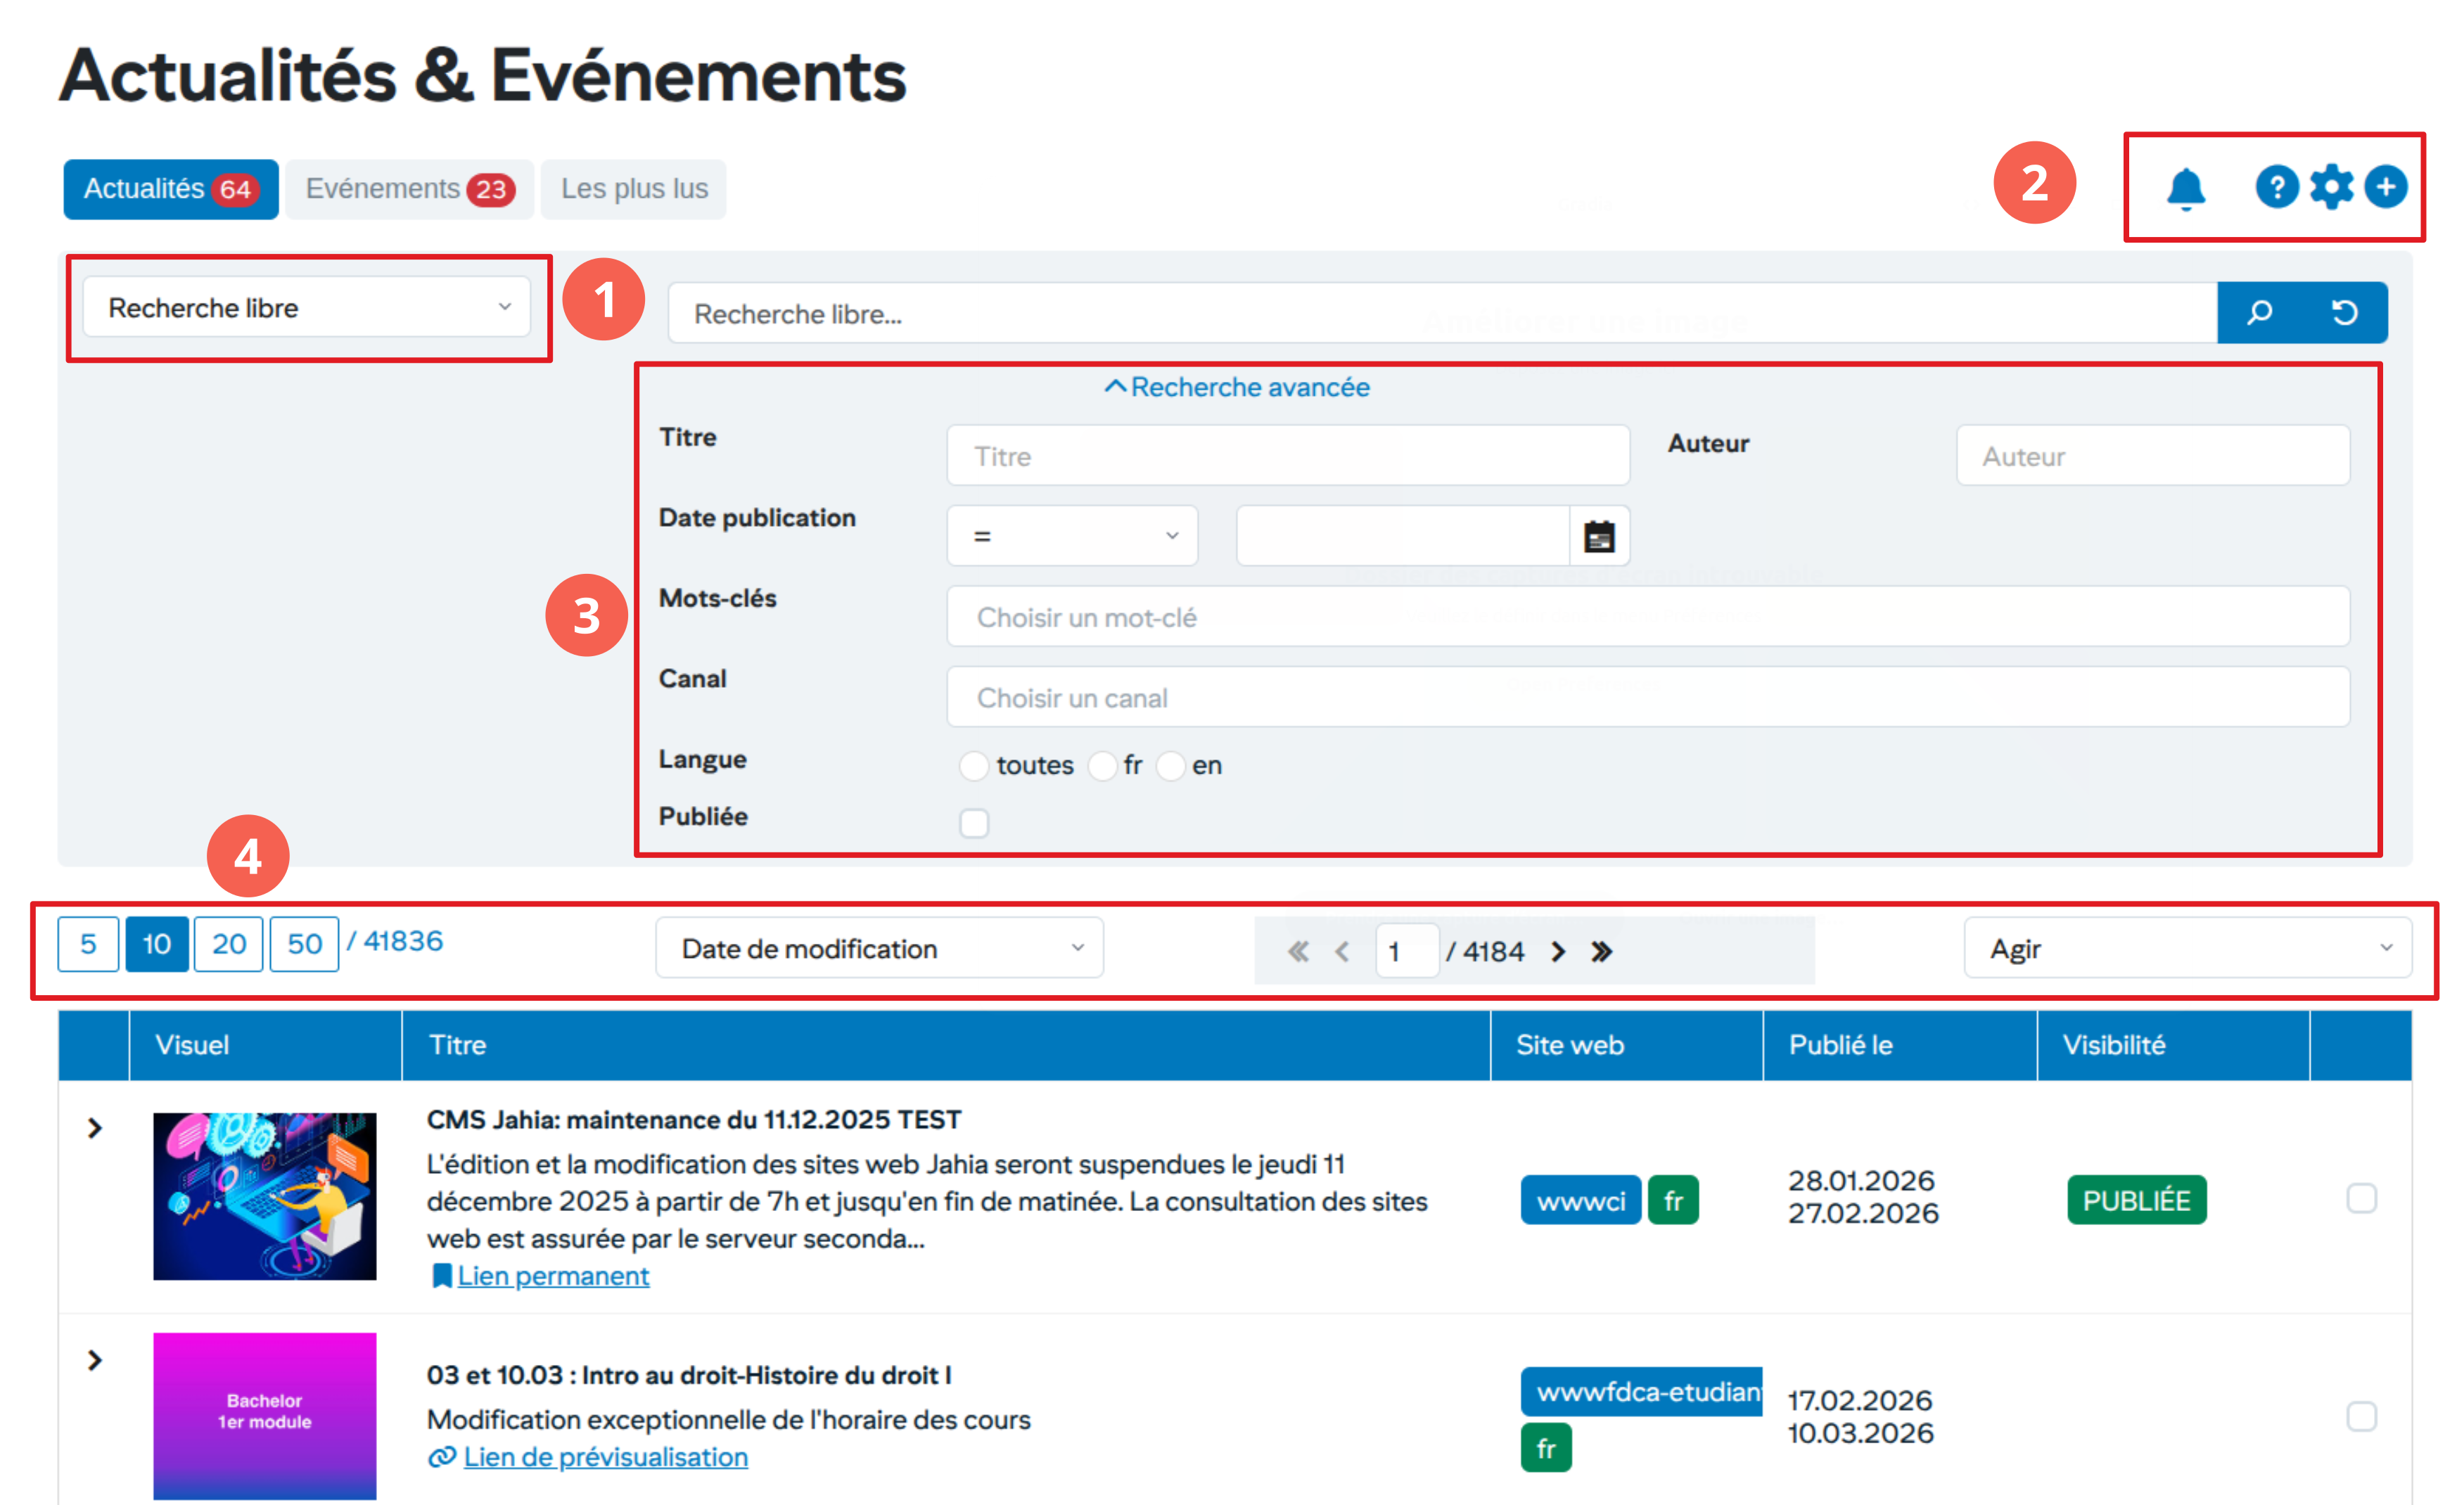Open settings gear icon

coord(2331,187)
